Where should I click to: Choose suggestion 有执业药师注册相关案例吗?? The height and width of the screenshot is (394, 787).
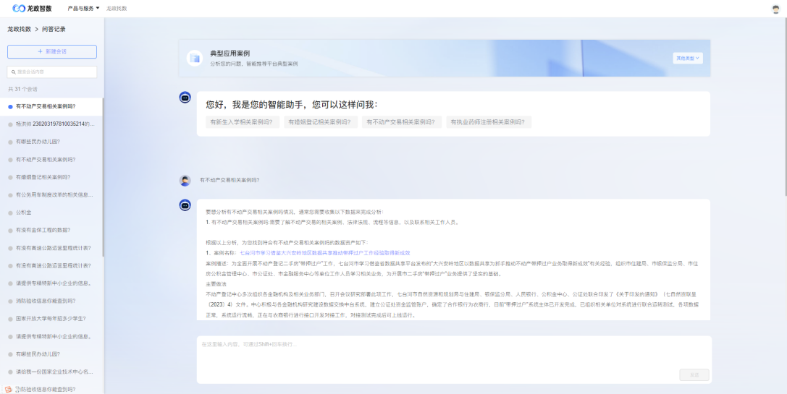[489, 122]
